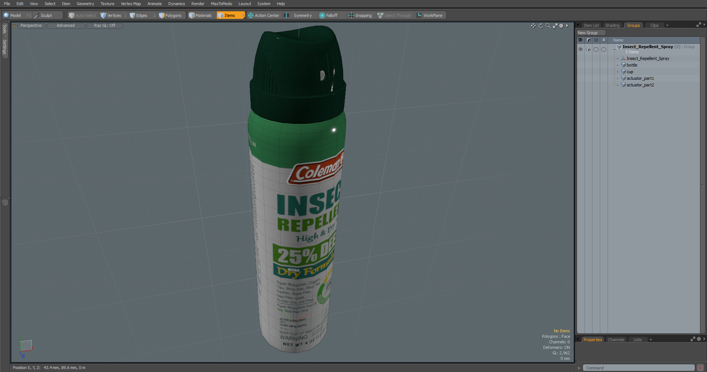Open Action Center menu
This screenshot has width=707, height=372.
coord(264,15)
